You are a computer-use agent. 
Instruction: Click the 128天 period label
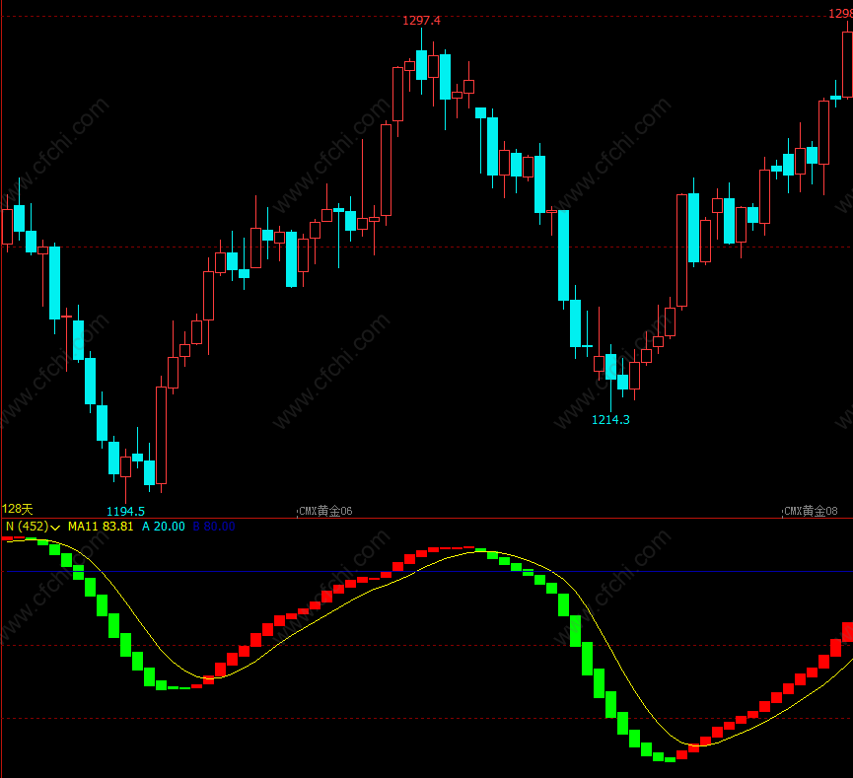(18, 509)
